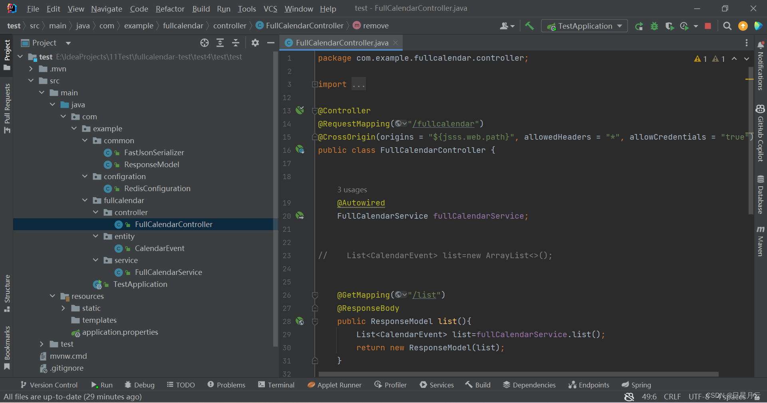767x403 pixels.
Task: Click the orange IDE update arrow icon
Action: 743,26
